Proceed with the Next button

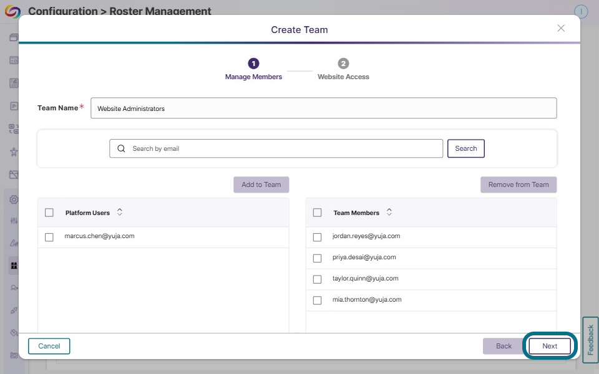coord(550,346)
